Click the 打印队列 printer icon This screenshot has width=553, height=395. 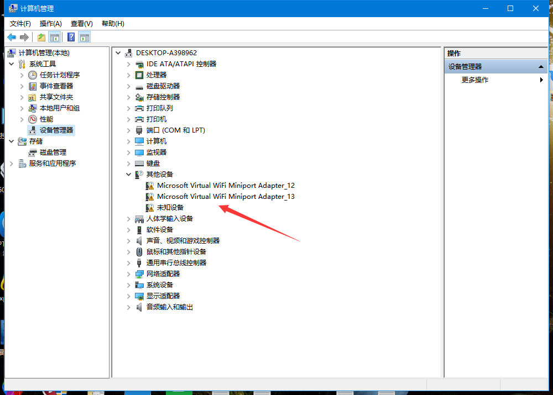click(140, 108)
